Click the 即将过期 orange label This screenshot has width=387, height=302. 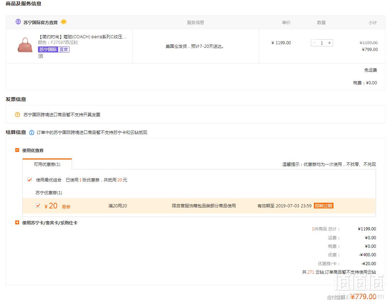tap(324, 206)
